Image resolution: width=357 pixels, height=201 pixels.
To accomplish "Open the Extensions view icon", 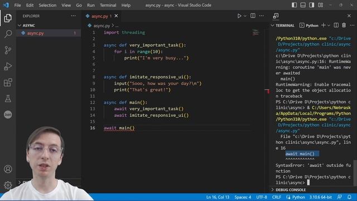I will [x=8, y=83].
